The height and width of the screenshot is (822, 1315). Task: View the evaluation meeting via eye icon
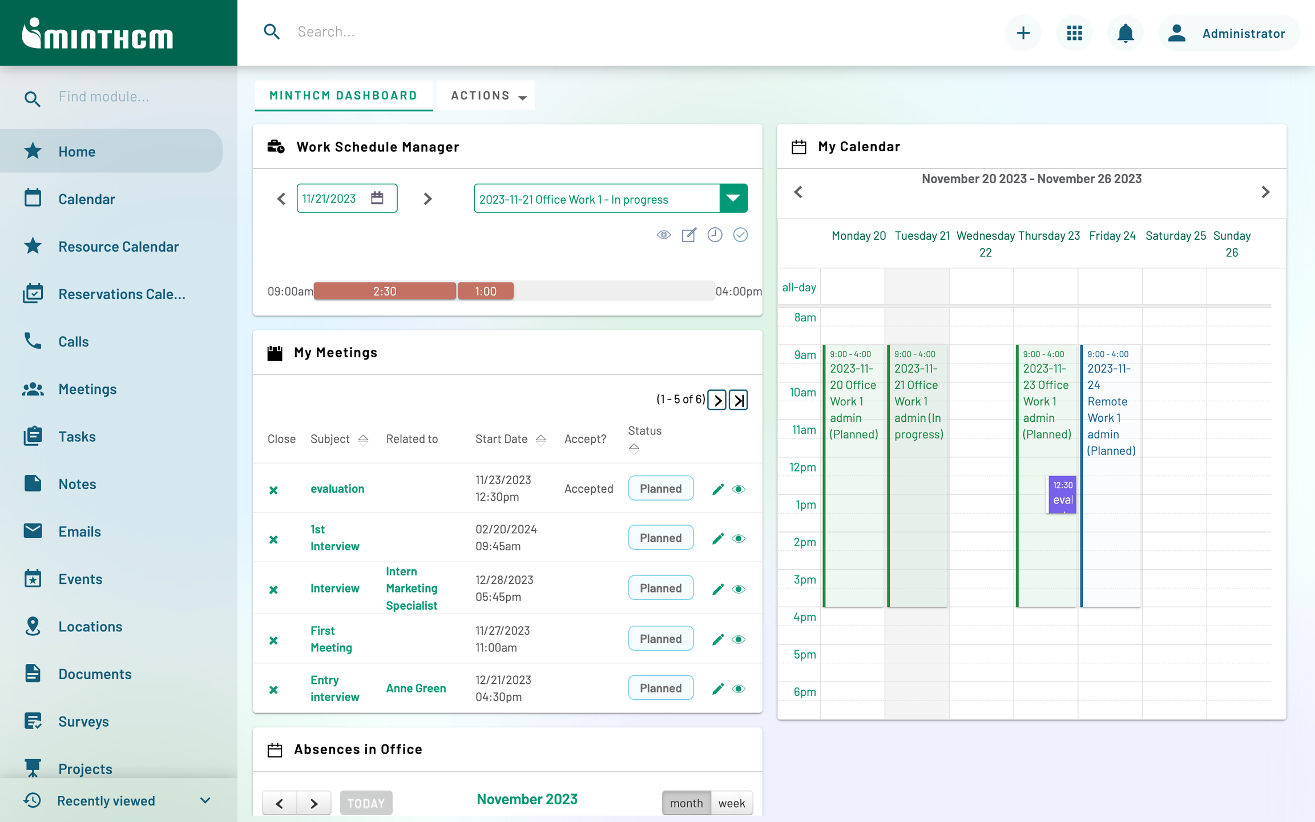(x=739, y=489)
